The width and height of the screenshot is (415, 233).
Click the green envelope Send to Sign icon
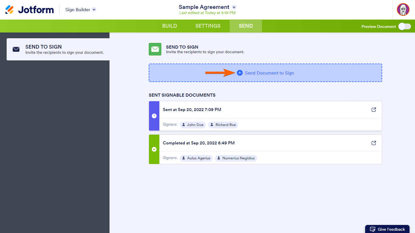tap(155, 49)
